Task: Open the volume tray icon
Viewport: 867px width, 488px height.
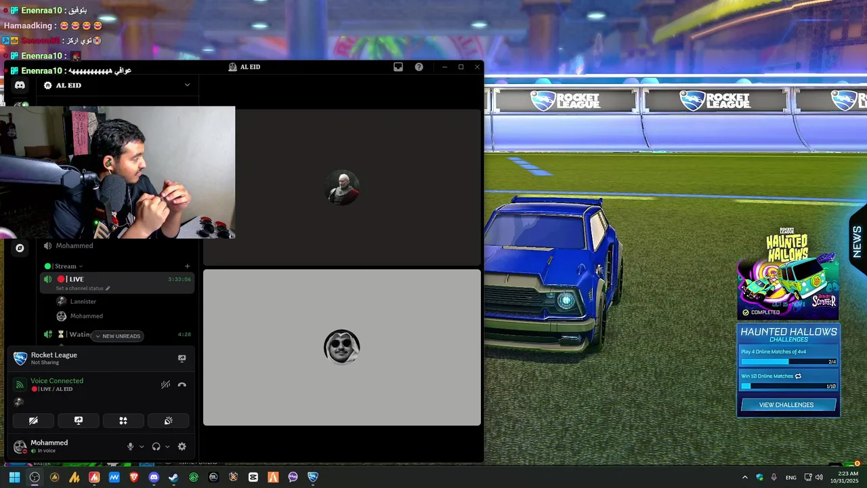Action: [x=820, y=477]
